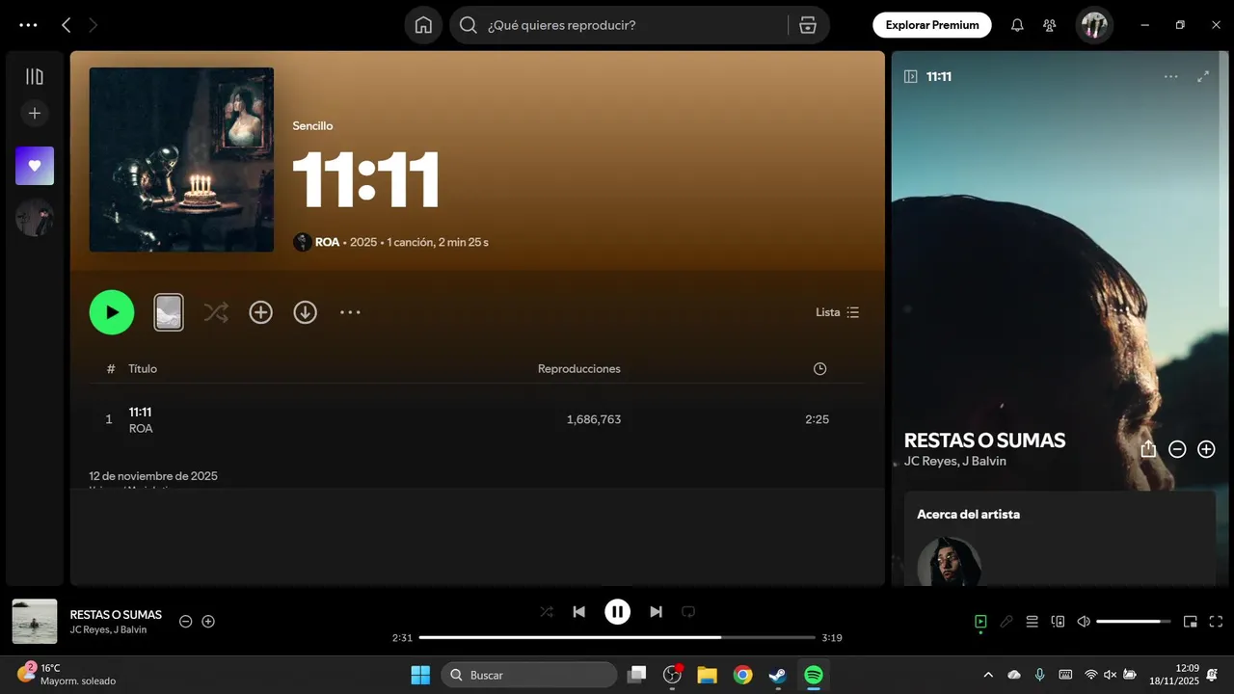Image resolution: width=1234 pixels, height=694 pixels.
Task: Open 'JC Reyes, J Balvin' in Now Playing panel
Action: pos(955,461)
